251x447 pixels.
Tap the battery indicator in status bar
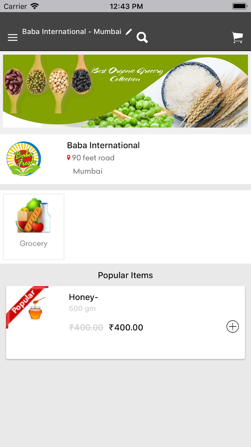pos(240,6)
